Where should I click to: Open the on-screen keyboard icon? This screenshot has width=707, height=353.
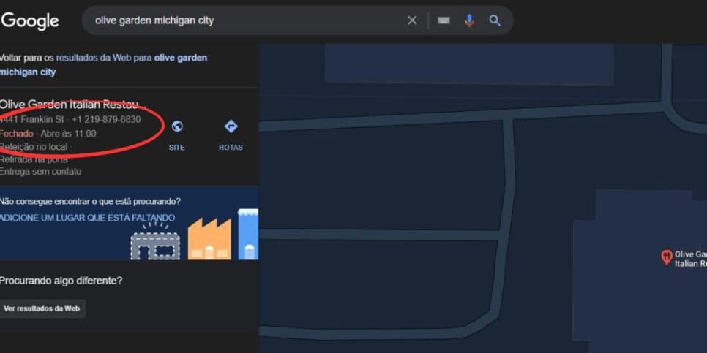pyautogui.click(x=444, y=20)
